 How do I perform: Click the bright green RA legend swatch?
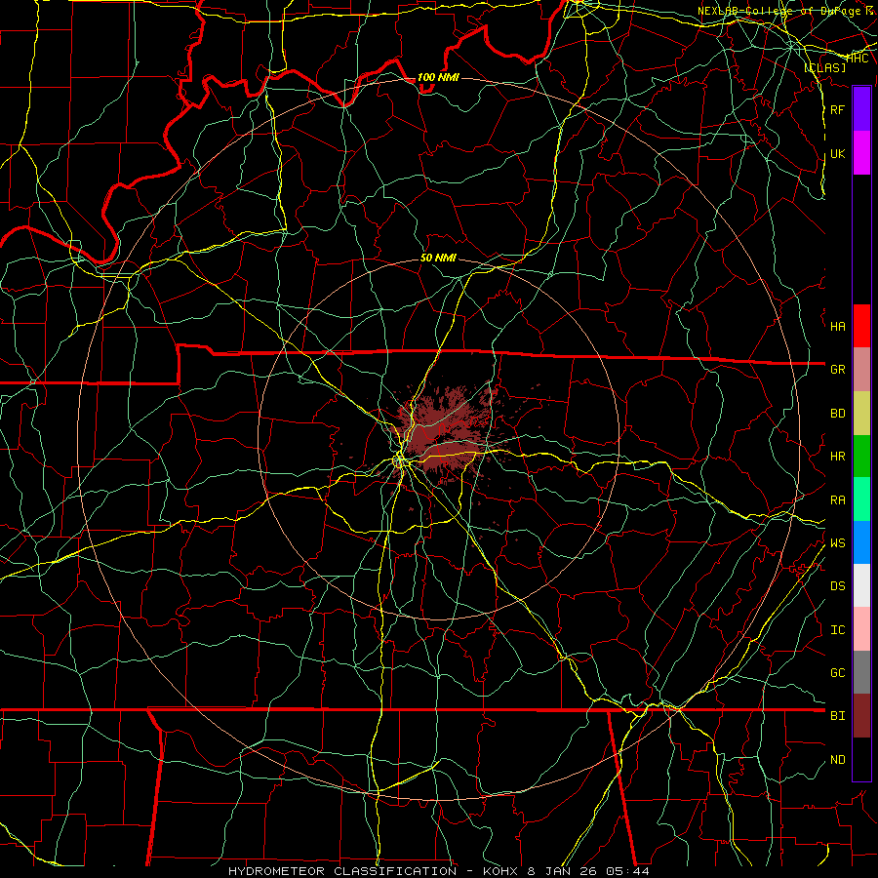tap(861, 499)
